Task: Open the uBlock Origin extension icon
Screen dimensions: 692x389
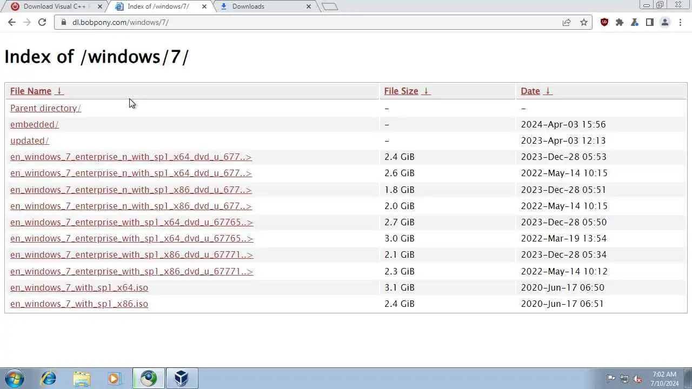Action: click(x=604, y=22)
